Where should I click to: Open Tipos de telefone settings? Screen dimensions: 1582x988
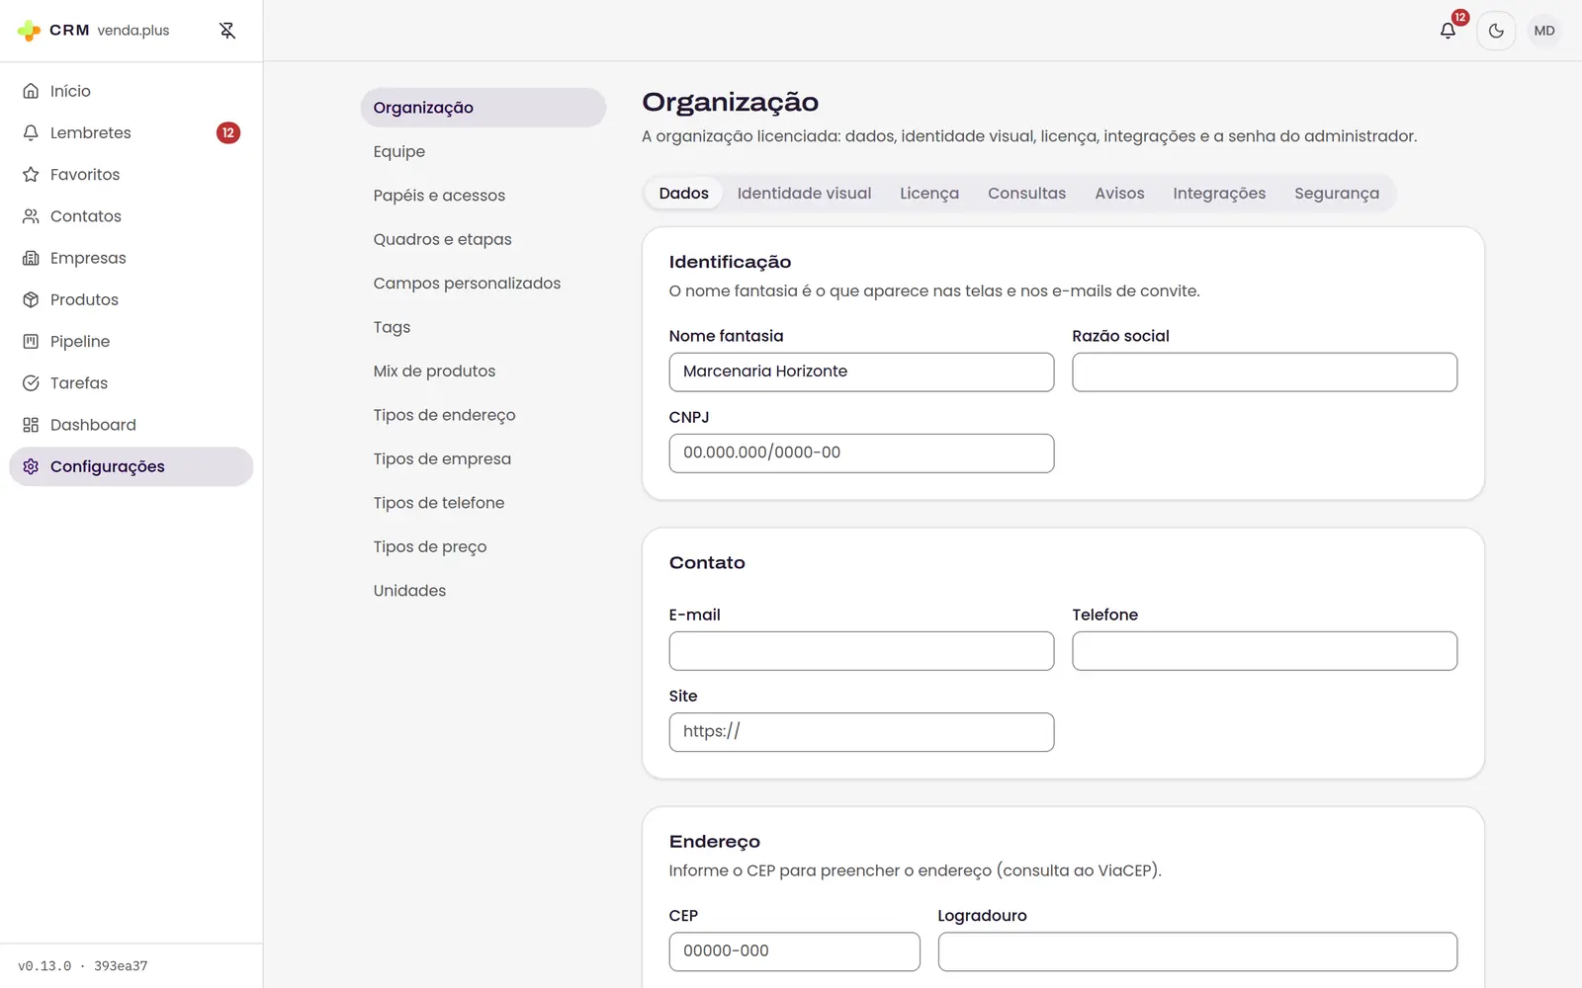click(x=483, y=503)
